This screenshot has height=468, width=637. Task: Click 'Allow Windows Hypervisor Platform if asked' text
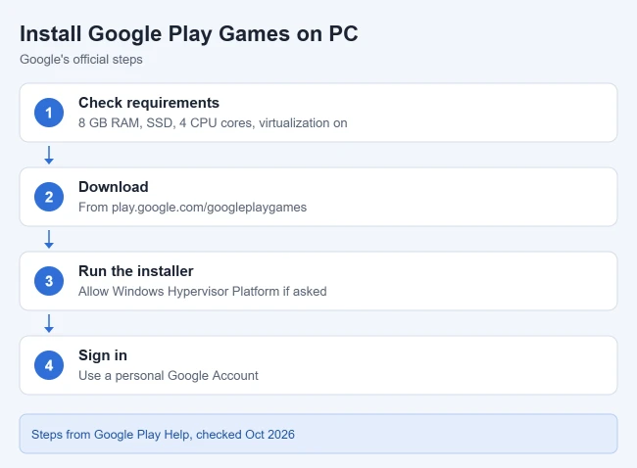tap(203, 292)
